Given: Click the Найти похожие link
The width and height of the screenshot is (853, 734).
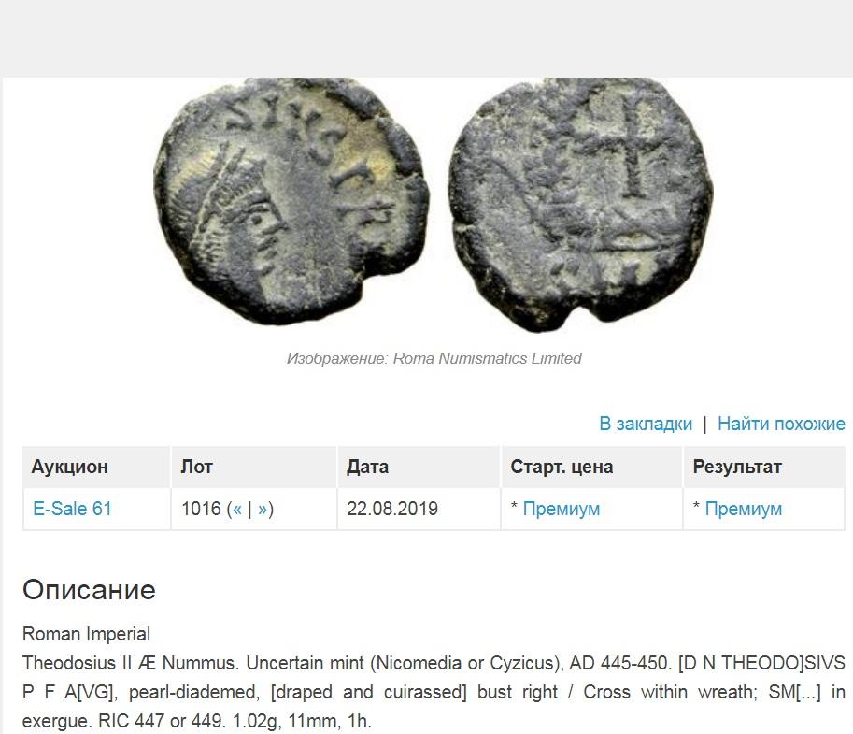Looking at the screenshot, I should coord(781,424).
